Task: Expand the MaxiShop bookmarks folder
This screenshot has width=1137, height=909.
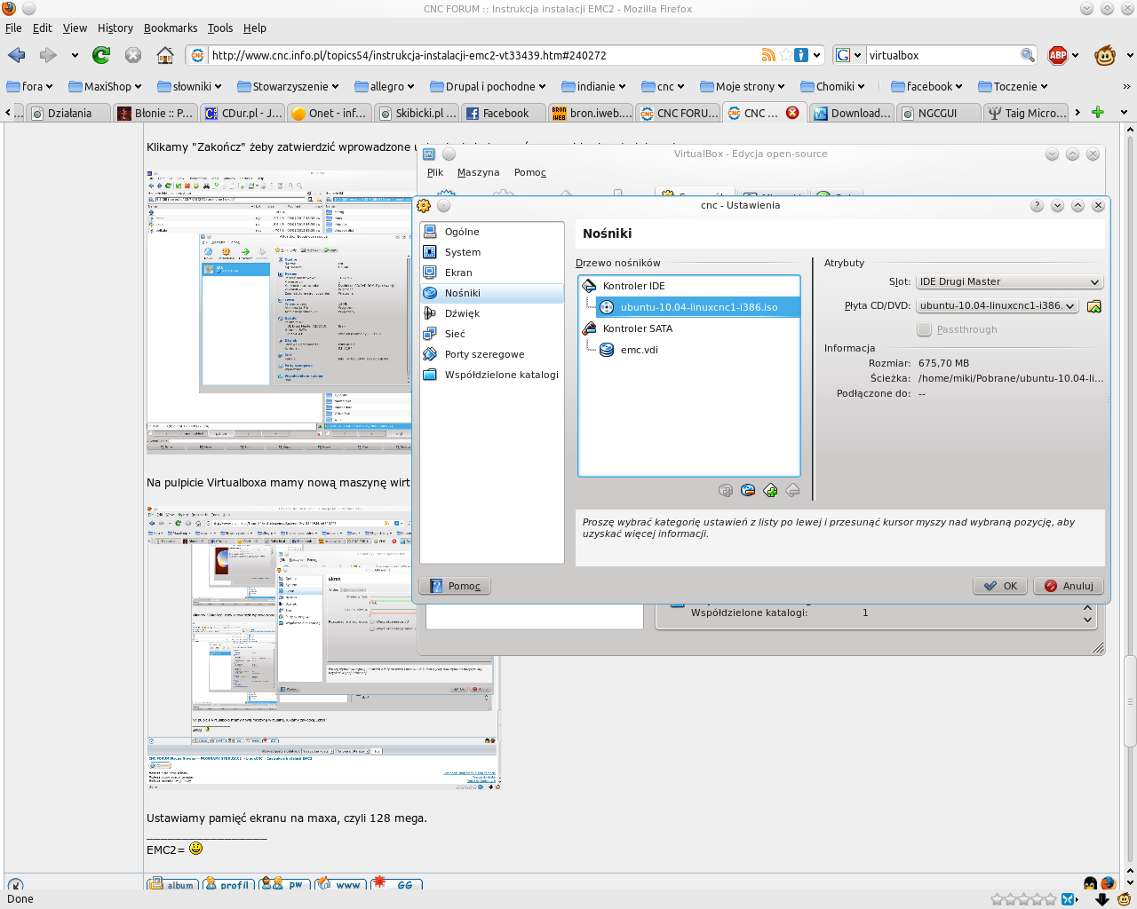Action: click(105, 86)
